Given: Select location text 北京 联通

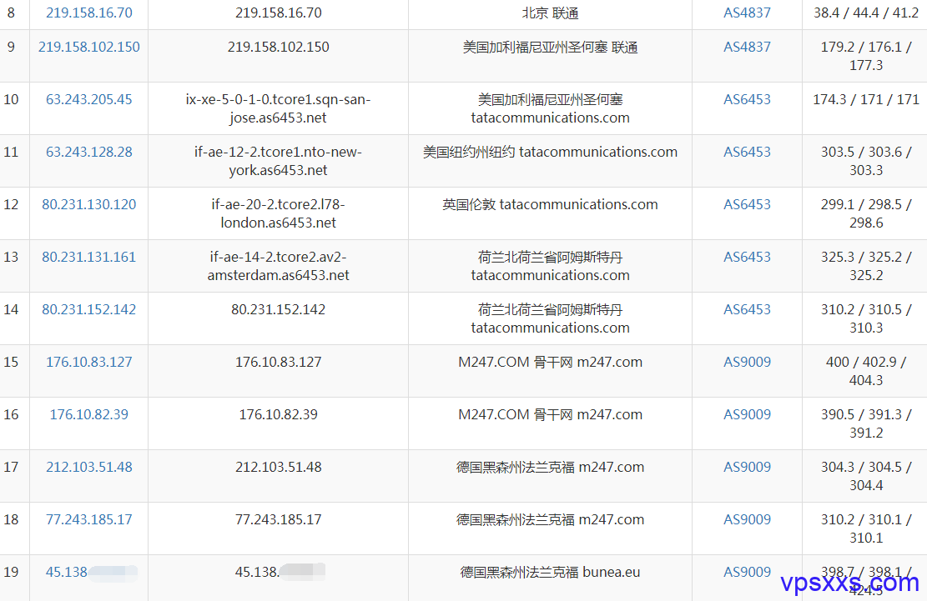Looking at the screenshot, I should click(550, 13).
